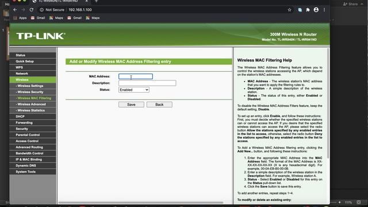Image resolution: width=368 pixels, height=207 pixels.
Task: Open the Wireless Settings submenu
Action: (33, 86)
